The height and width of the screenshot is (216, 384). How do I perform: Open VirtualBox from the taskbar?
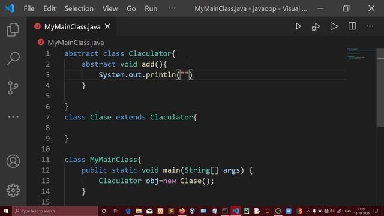[193, 211]
